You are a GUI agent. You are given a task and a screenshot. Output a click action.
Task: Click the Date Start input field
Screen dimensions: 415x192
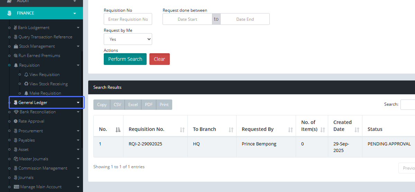pyautogui.click(x=187, y=19)
